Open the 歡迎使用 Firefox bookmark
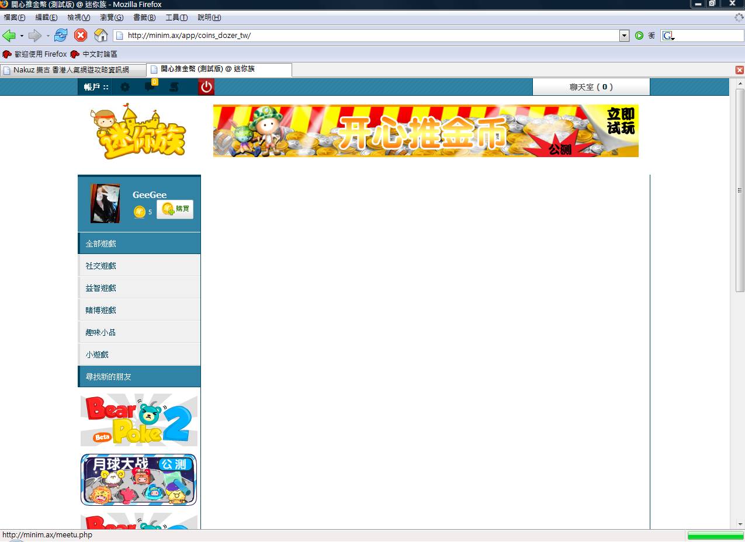Image resolution: width=745 pixels, height=542 pixels. [35, 54]
